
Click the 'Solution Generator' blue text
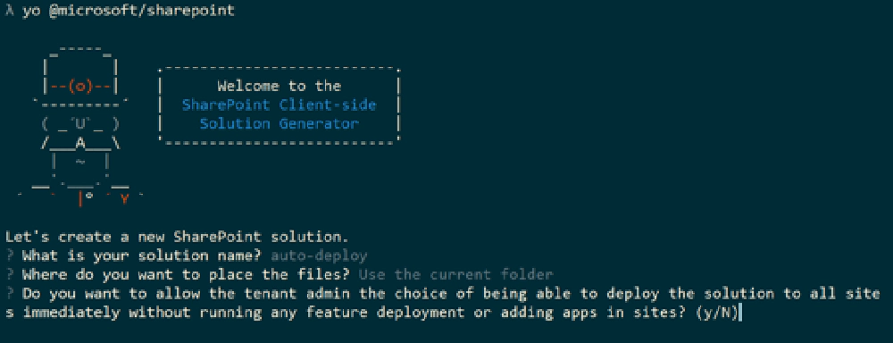[279, 123]
